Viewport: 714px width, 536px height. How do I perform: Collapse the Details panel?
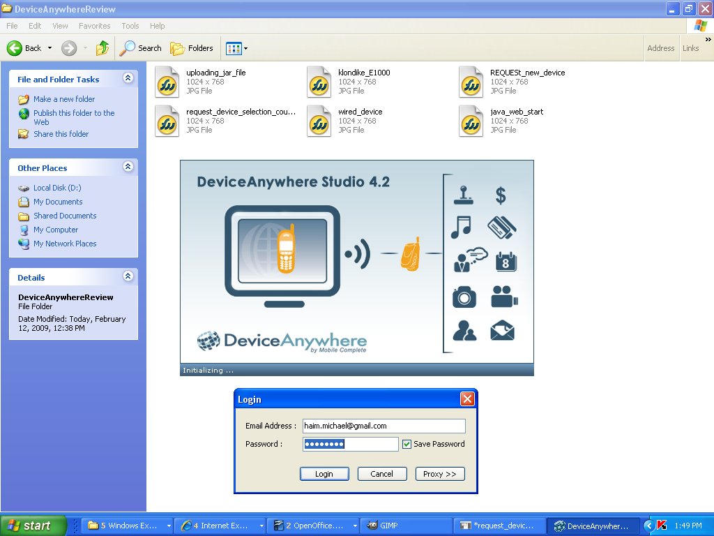coord(128,277)
